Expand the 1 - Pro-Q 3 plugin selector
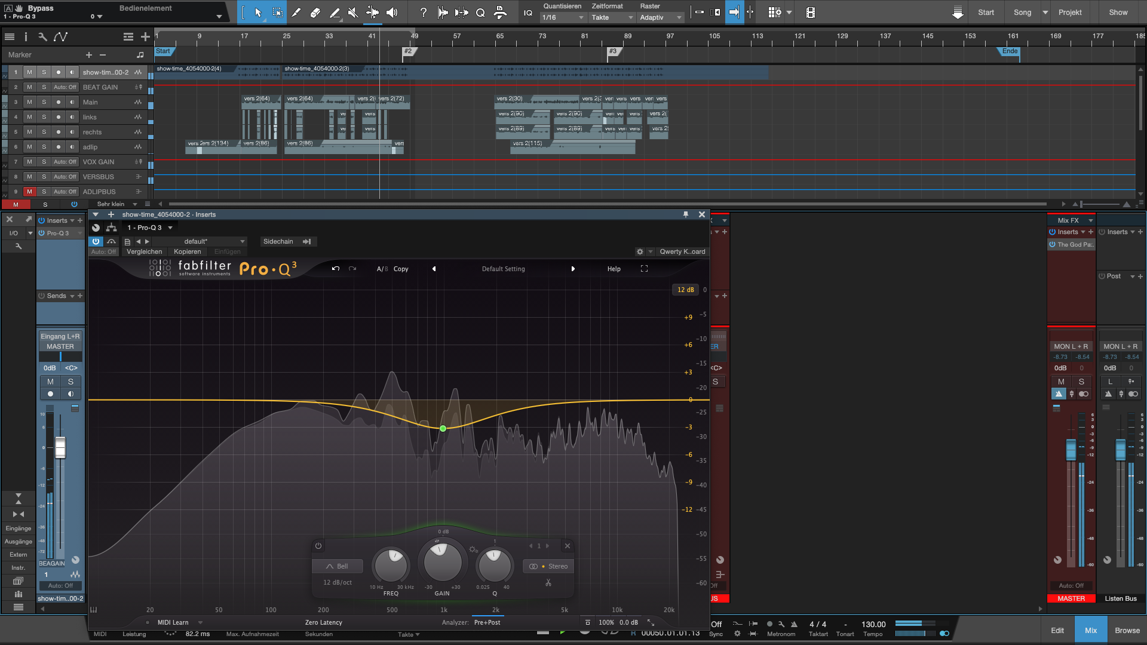Screen dimensions: 1147x645 [150, 228]
